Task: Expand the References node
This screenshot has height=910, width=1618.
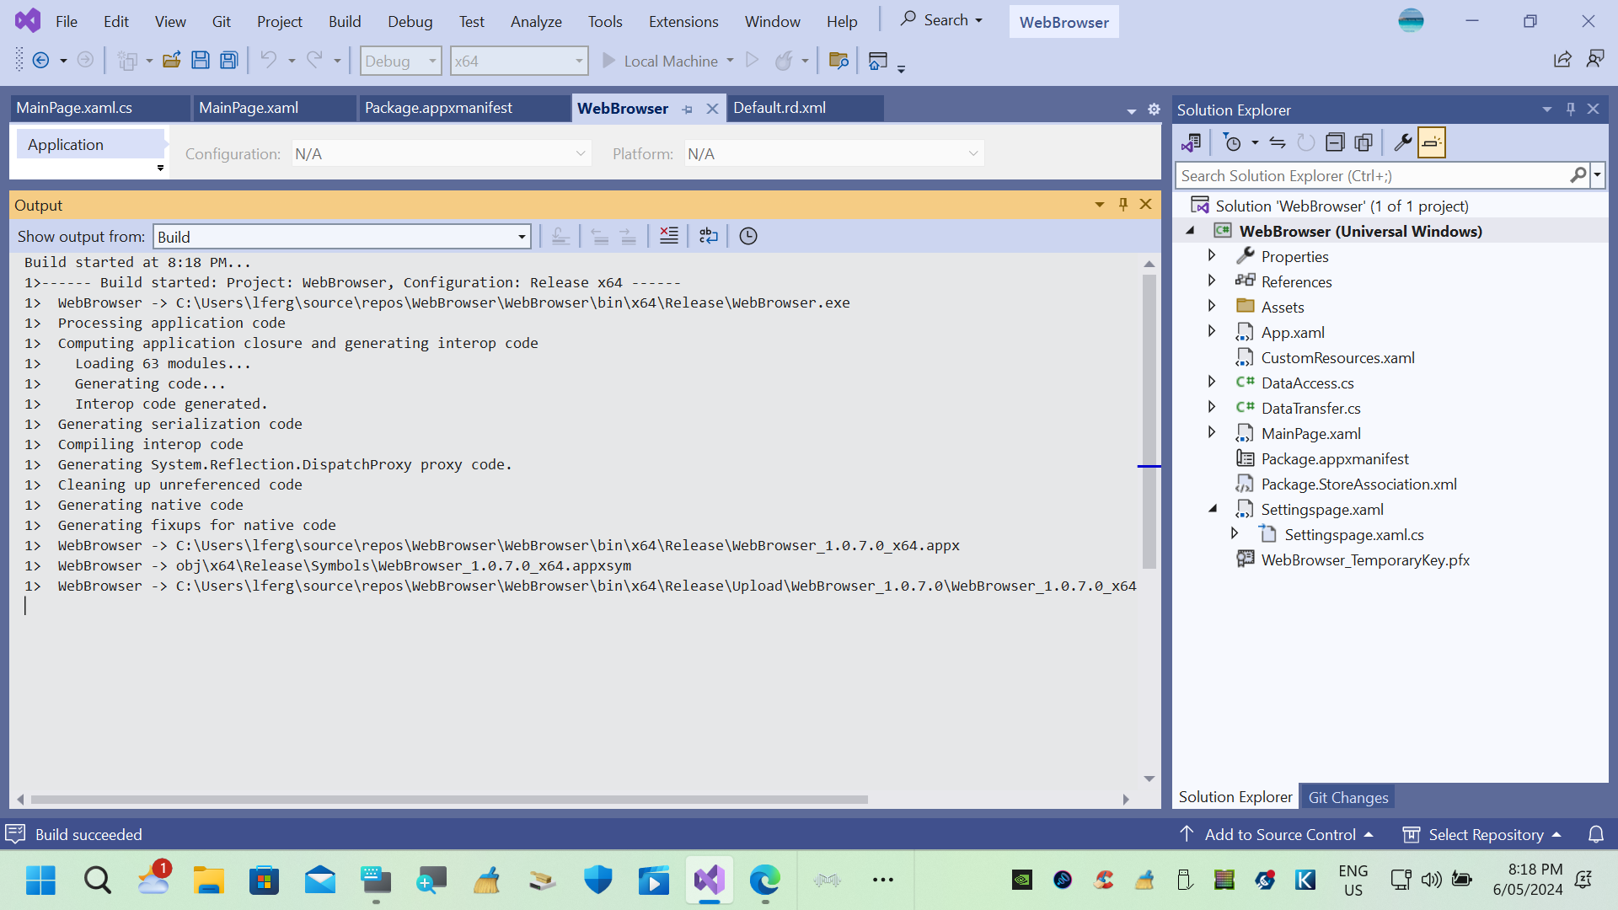Action: [x=1212, y=281]
